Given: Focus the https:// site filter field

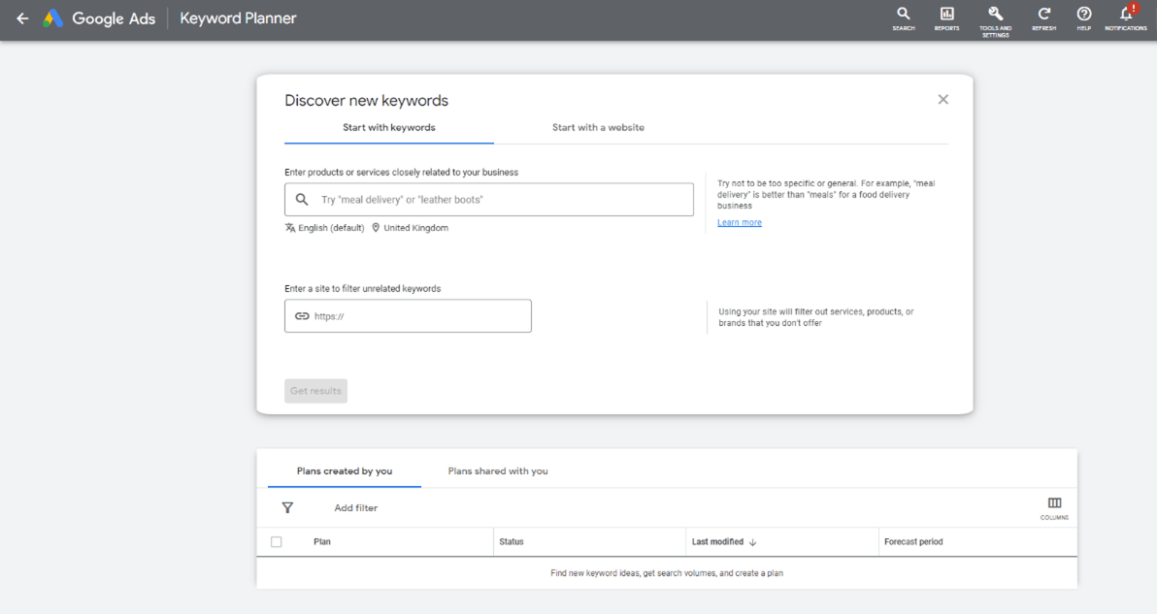Looking at the screenshot, I should [408, 316].
